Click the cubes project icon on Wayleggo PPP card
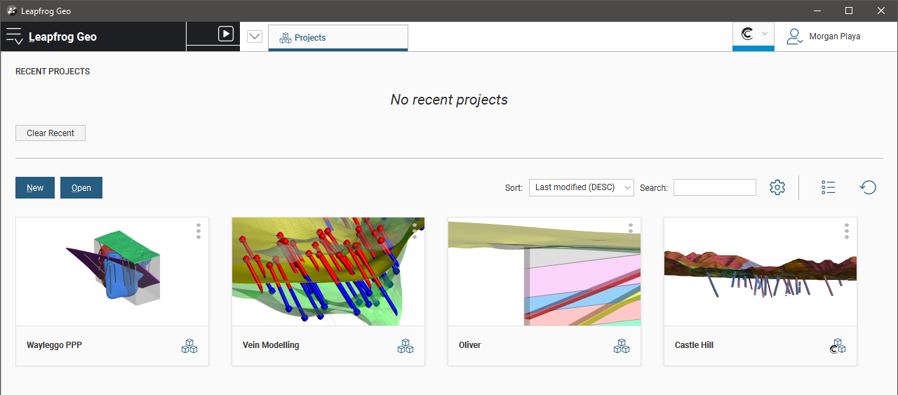 [x=189, y=346]
